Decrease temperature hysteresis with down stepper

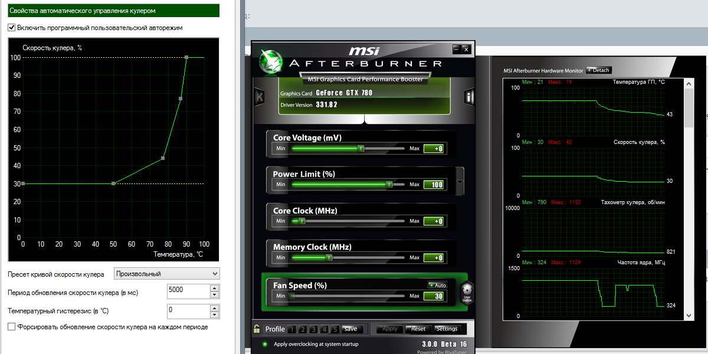coord(214,313)
